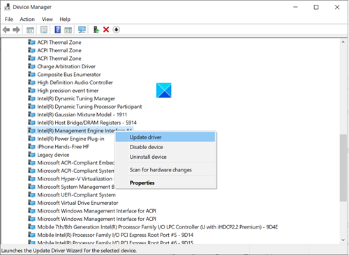Click the status bar text about Update Driver Wizard

(69, 251)
